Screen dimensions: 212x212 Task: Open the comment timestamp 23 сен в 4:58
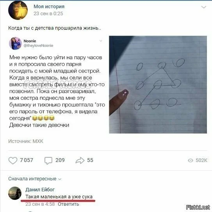click(40, 204)
